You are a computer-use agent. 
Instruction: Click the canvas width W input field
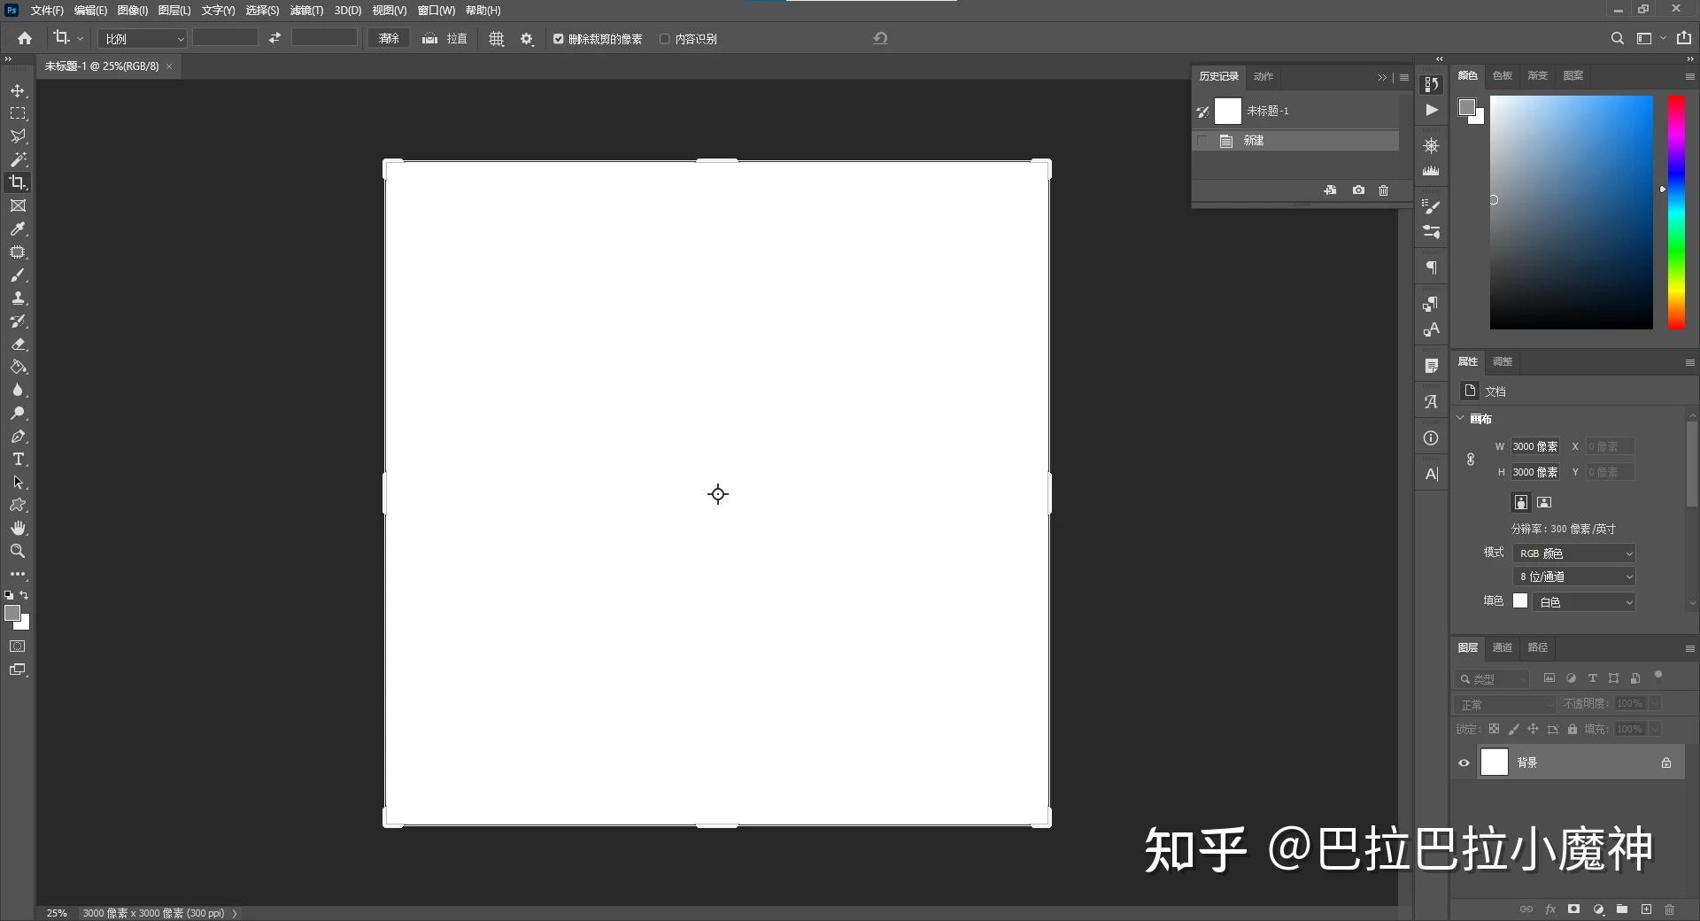(1534, 446)
